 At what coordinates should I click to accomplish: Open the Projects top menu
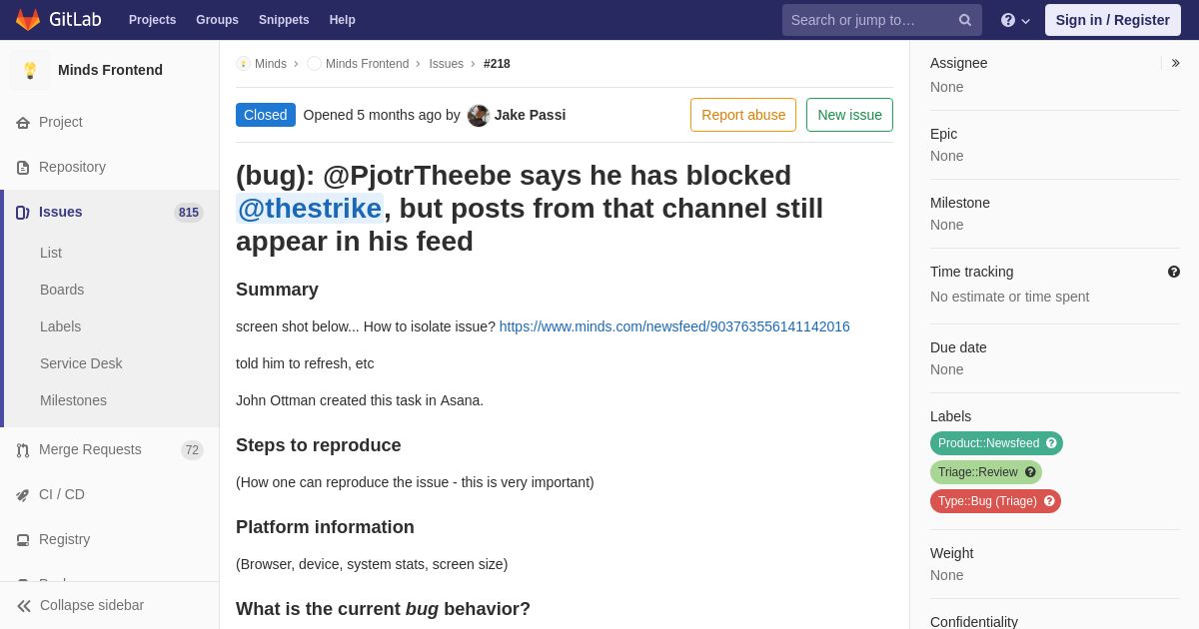click(x=153, y=20)
